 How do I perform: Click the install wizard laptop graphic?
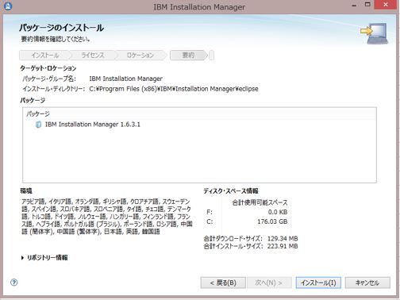pos(375,33)
